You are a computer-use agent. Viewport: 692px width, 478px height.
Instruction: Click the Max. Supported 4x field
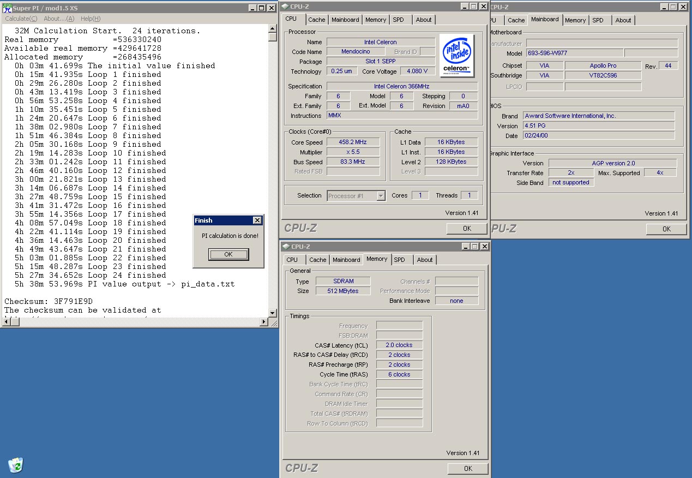coord(660,173)
